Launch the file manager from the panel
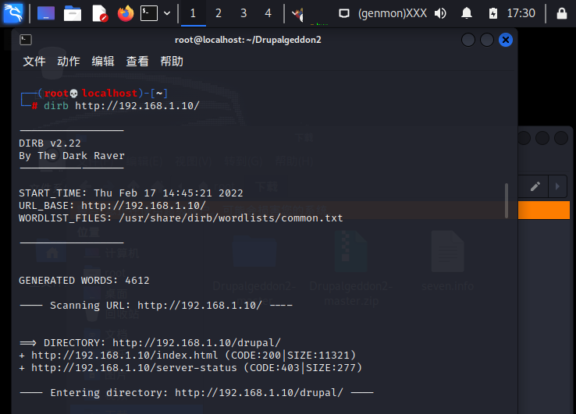The height and width of the screenshot is (414, 576). tap(73, 13)
